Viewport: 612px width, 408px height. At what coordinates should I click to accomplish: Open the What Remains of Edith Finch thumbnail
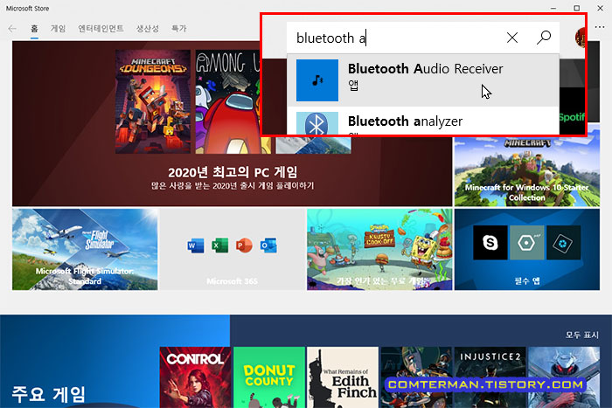coord(343,377)
